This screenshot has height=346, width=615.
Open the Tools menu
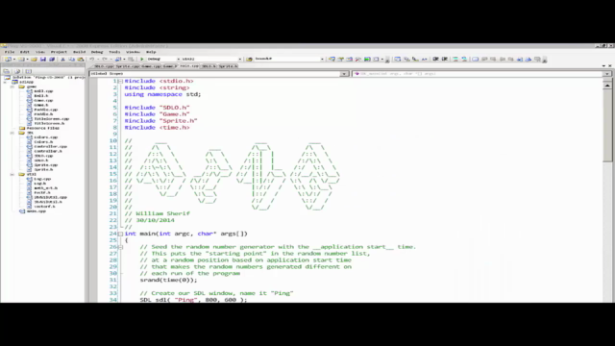114,52
